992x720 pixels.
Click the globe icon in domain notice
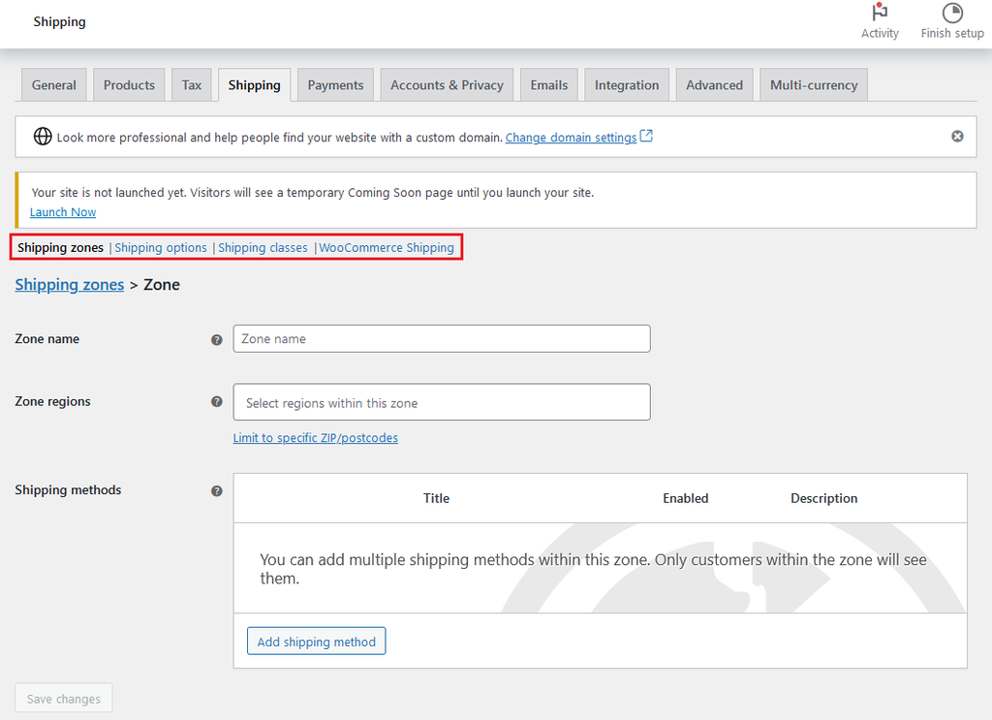[43, 137]
